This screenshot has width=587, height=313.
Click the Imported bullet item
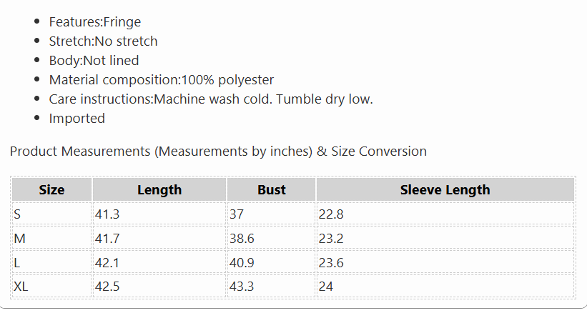point(77,119)
